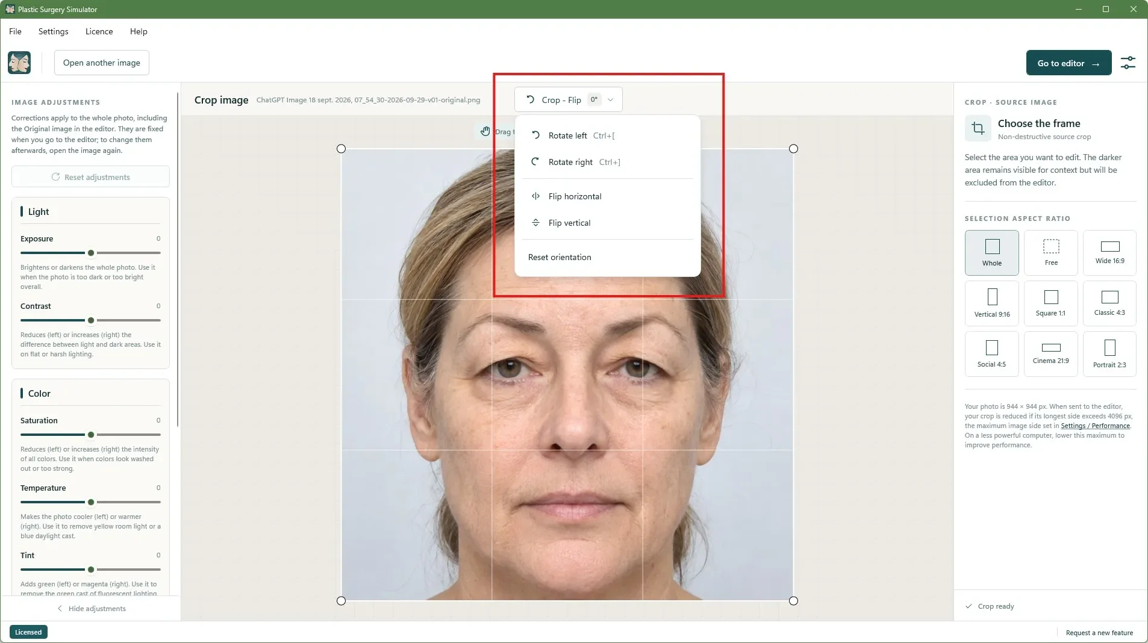This screenshot has height=643, width=1148.
Task: Click Open another image button
Action: (102, 63)
